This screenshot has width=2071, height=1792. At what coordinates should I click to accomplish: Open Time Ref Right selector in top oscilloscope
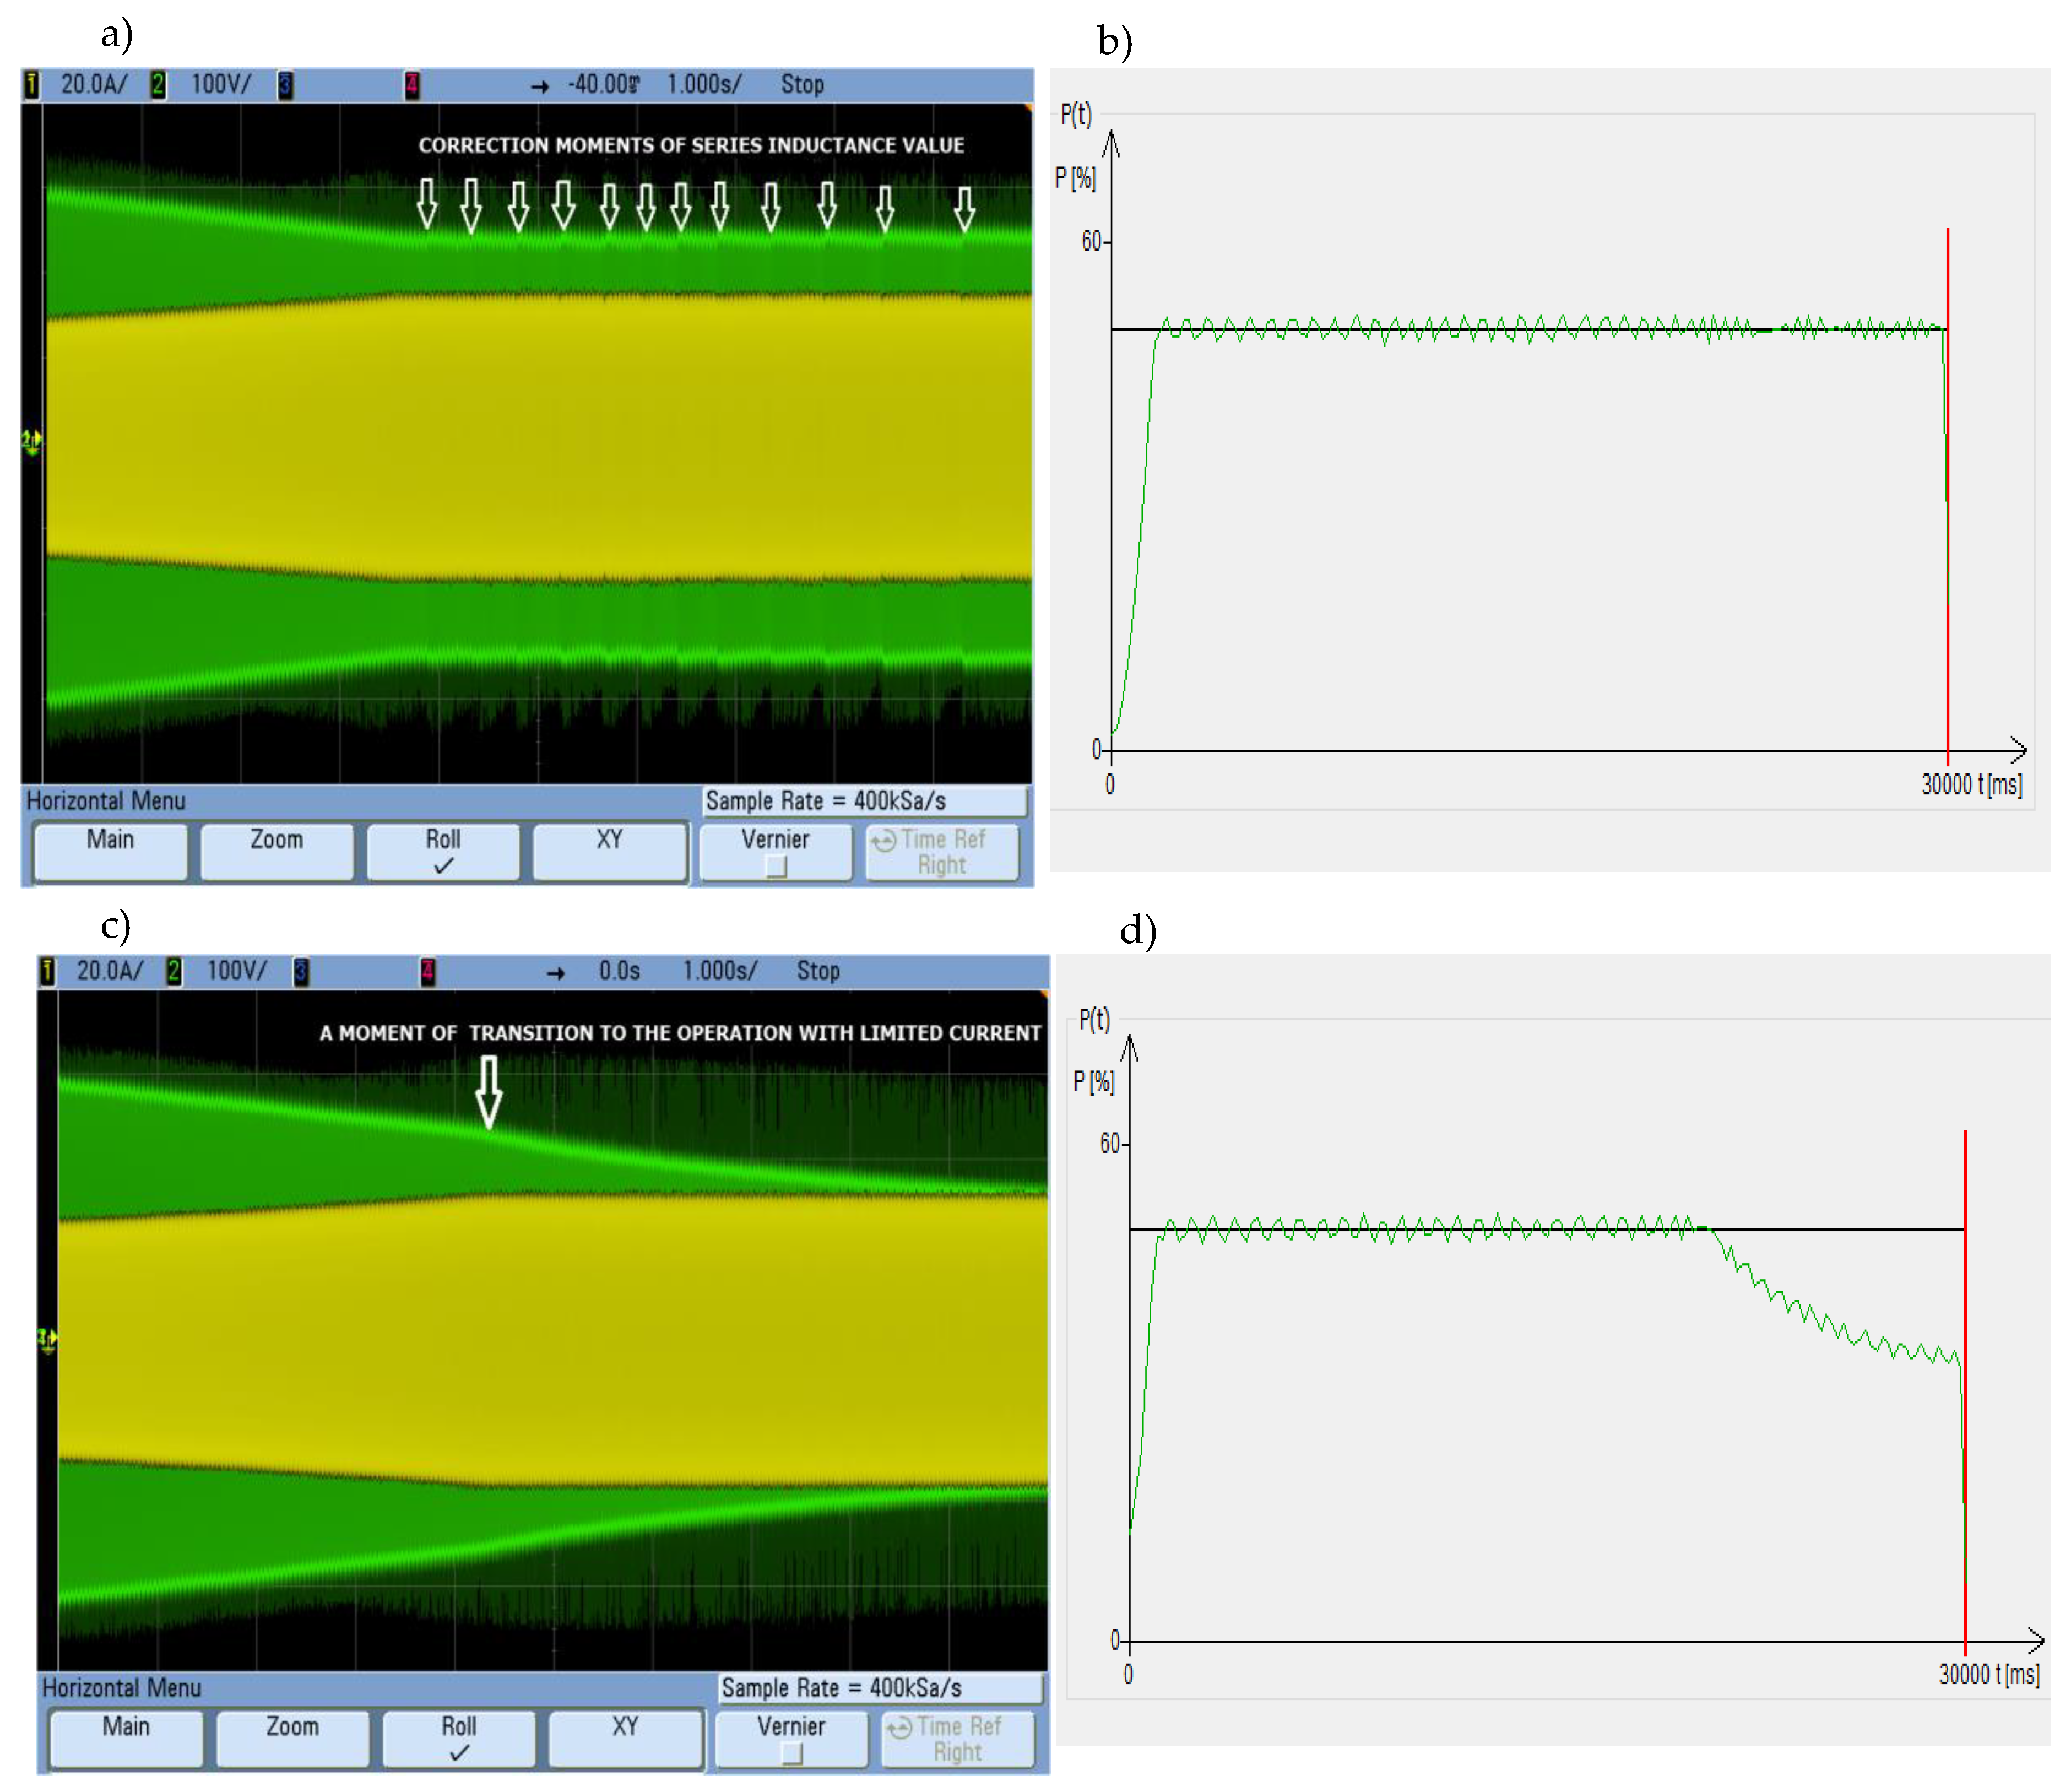coord(942,851)
